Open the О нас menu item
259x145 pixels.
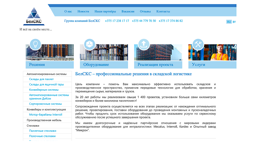[x=68, y=11]
